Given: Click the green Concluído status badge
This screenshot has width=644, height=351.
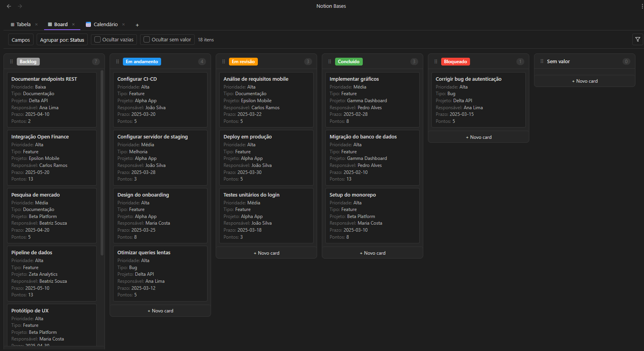Looking at the screenshot, I should tap(349, 61).
